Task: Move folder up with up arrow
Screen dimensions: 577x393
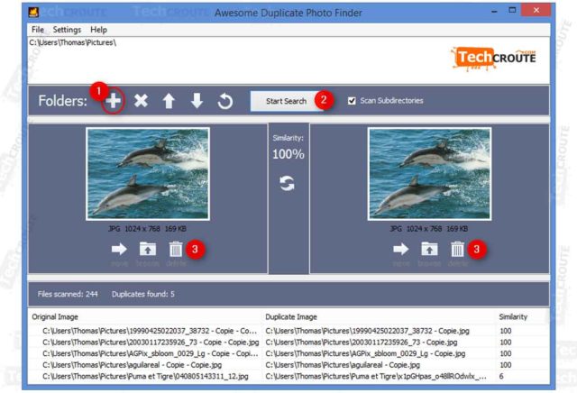Action: pyautogui.click(x=169, y=101)
